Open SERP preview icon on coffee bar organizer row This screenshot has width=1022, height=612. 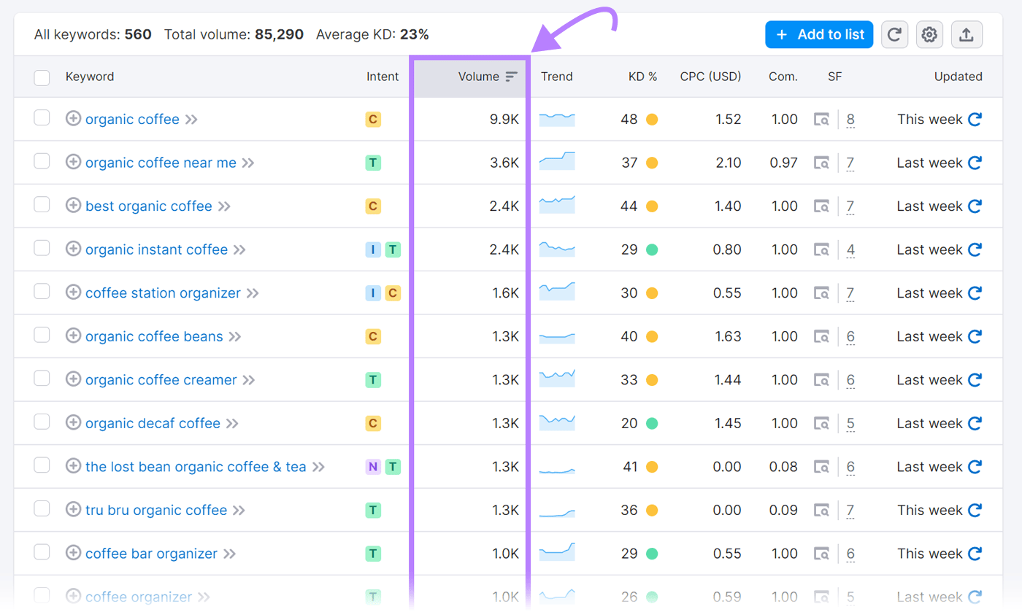822,553
